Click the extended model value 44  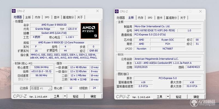point(65,51)
